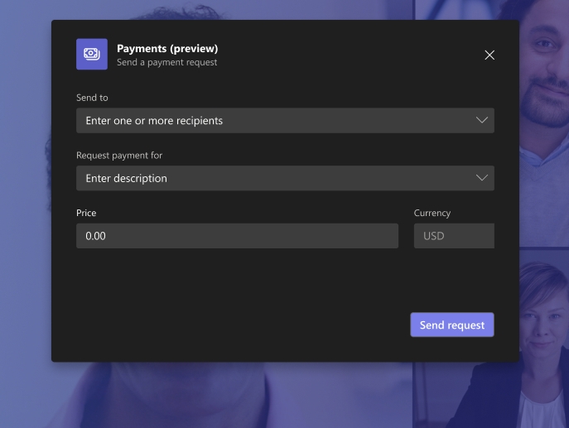
Task: Click the Price 0.00 input field
Action: coord(238,236)
